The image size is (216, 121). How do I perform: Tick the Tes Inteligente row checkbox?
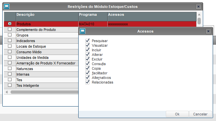click(10, 85)
